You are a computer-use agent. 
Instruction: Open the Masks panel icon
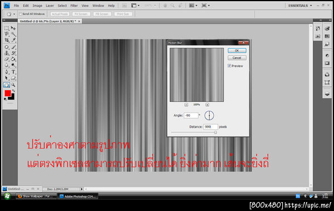[x=327, y=63]
